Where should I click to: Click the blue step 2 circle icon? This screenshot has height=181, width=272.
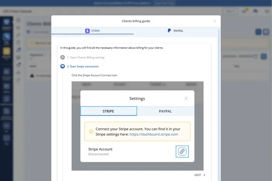(x=63, y=66)
